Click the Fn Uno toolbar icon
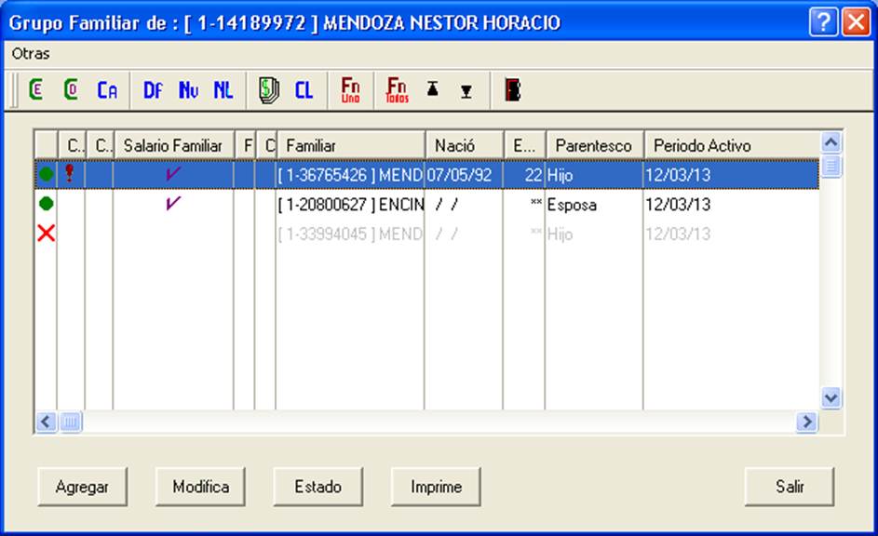The height and width of the screenshot is (536, 878). pos(350,89)
